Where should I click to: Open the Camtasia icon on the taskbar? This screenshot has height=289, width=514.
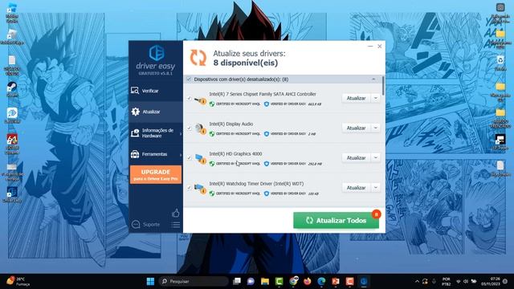[x=279, y=281]
